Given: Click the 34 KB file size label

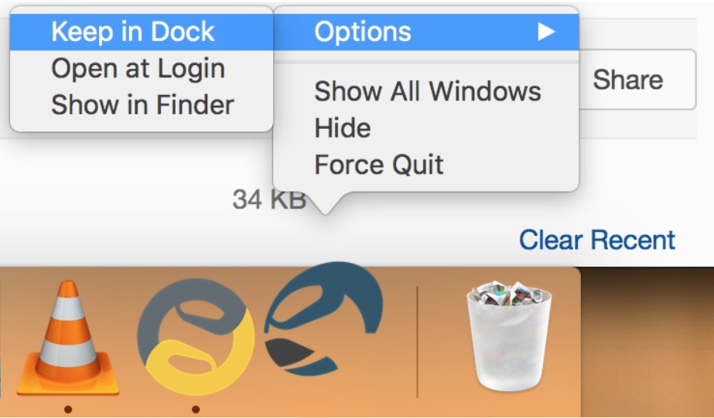Looking at the screenshot, I should pos(269,199).
